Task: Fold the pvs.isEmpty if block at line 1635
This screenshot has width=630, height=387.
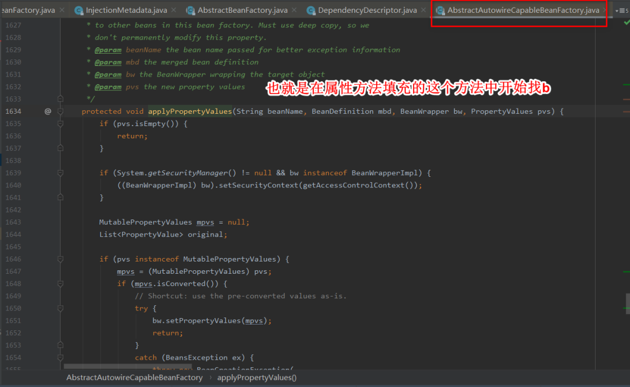Action: coord(60,124)
